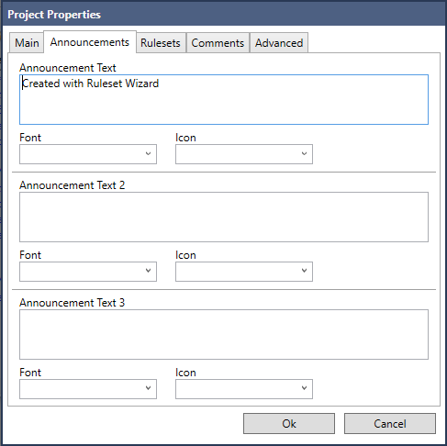Switch to the Main tab
Screen dimensions: 447x446
tap(27, 43)
